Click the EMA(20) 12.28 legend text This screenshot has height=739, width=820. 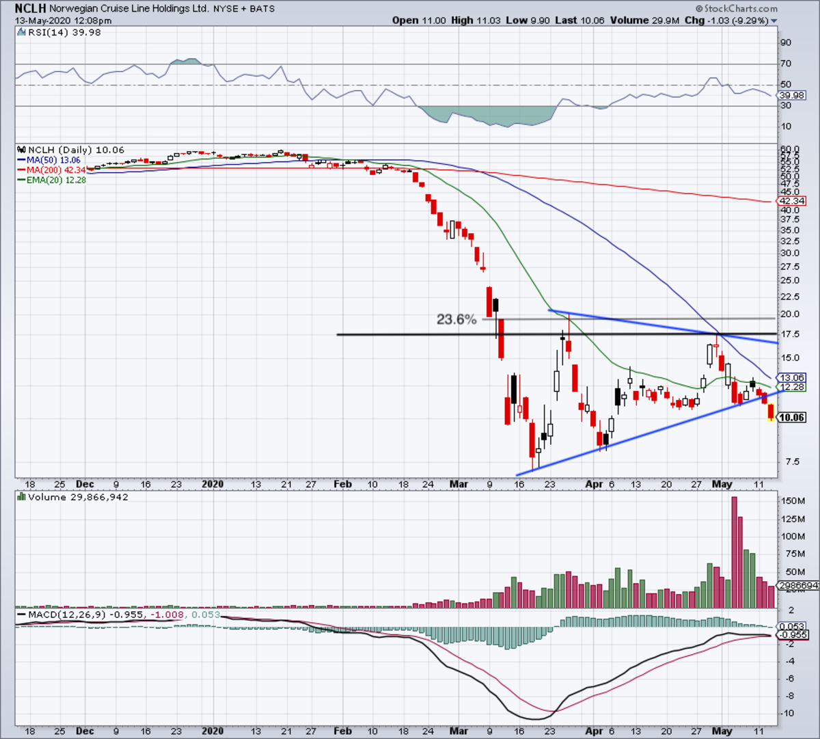tap(56, 180)
